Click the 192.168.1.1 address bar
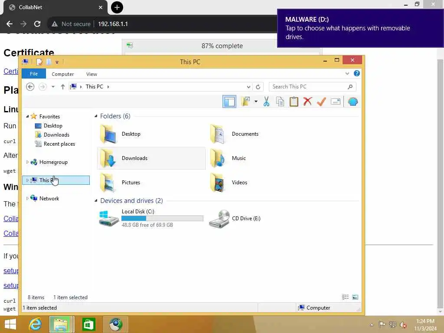 (113, 24)
